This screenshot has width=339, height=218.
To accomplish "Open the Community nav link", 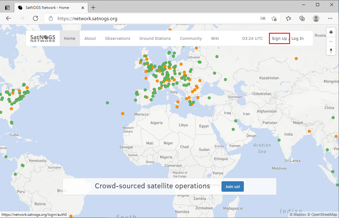I will click(191, 38).
